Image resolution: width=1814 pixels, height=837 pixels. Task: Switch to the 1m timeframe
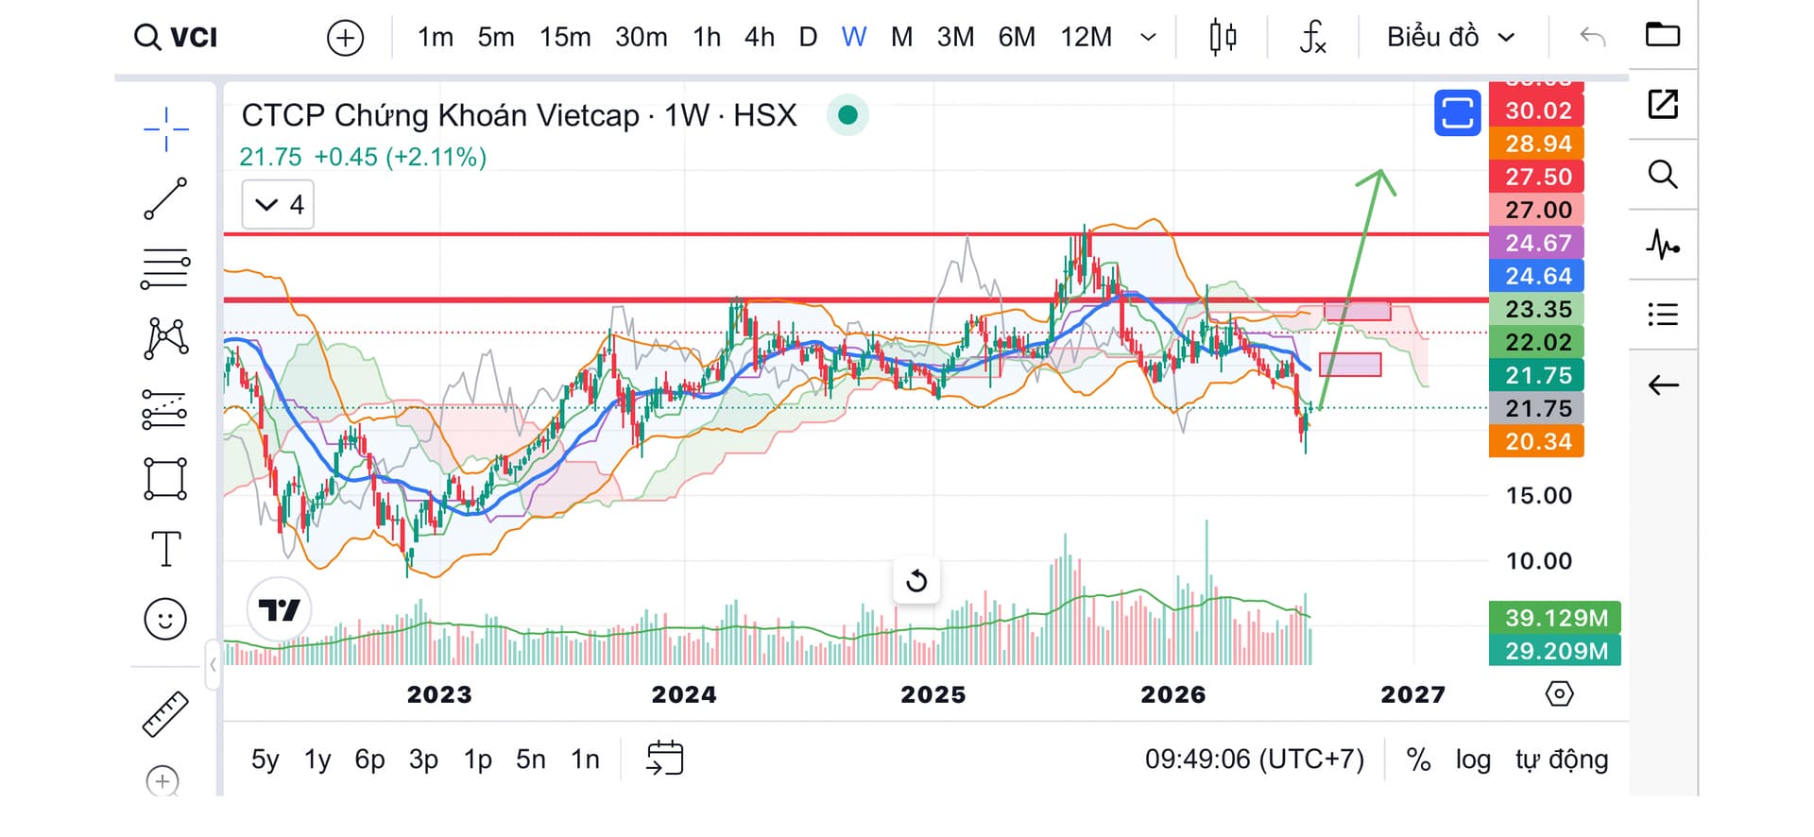point(435,37)
